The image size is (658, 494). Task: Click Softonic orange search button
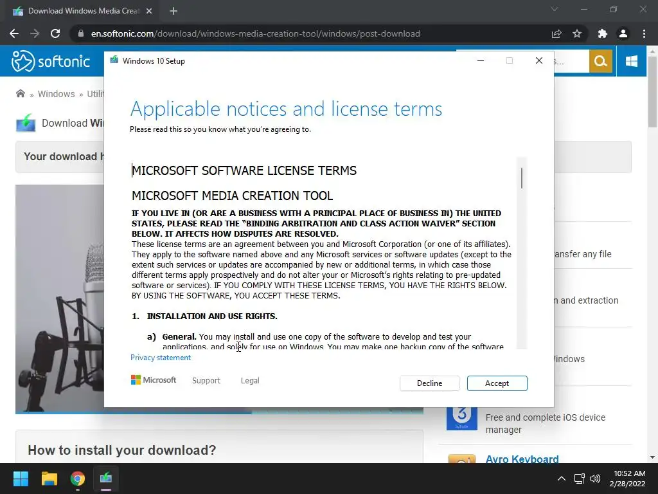click(601, 61)
